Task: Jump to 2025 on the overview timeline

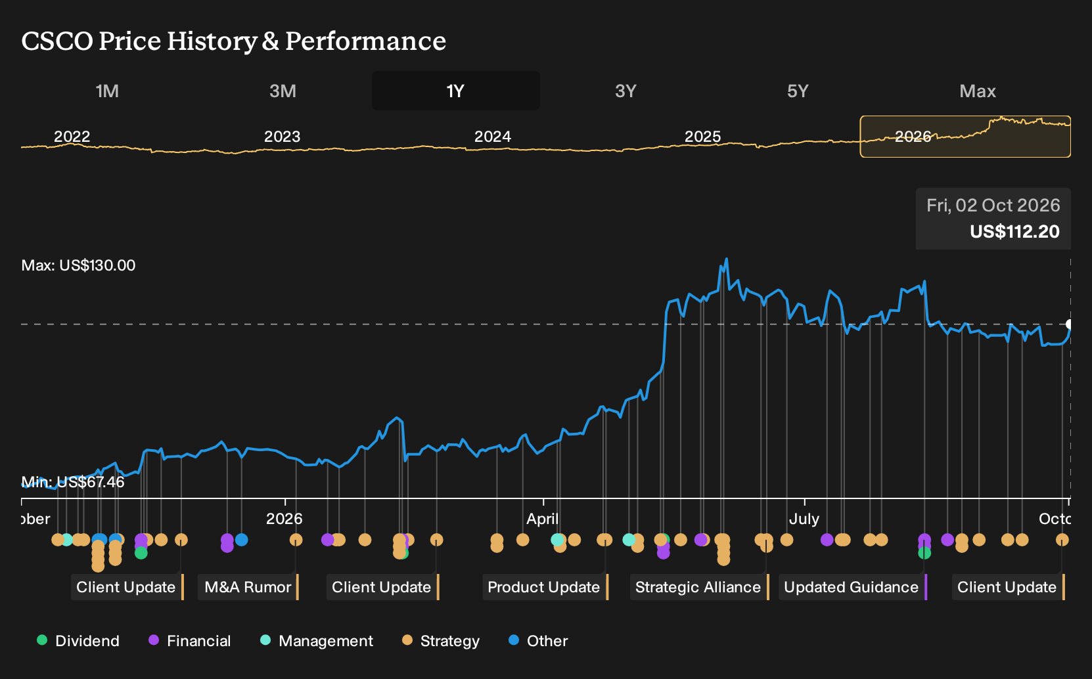Action: tap(702, 137)
